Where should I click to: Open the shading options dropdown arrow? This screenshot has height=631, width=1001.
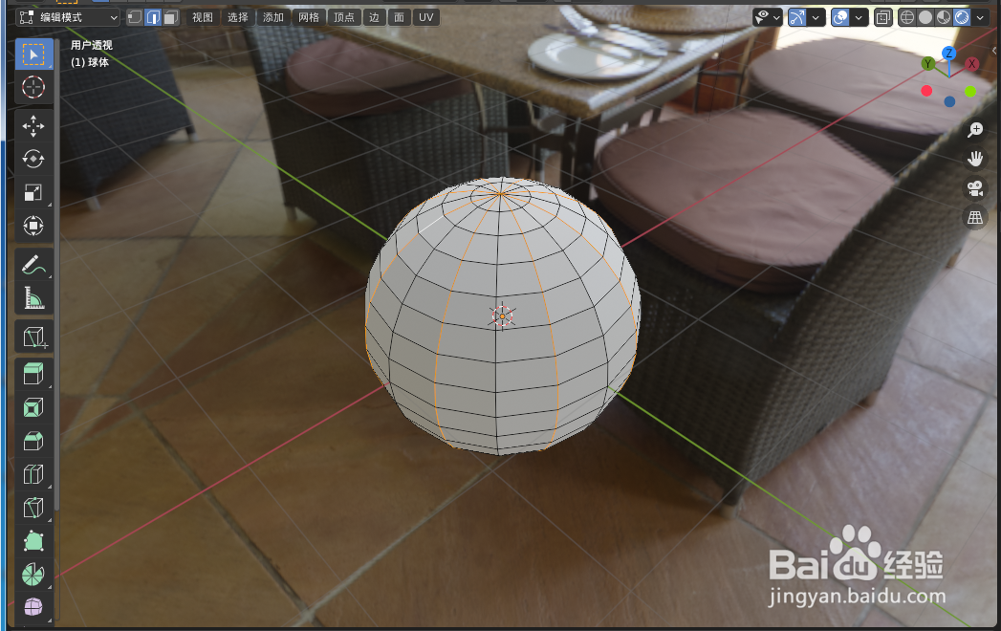coord(980,17)
